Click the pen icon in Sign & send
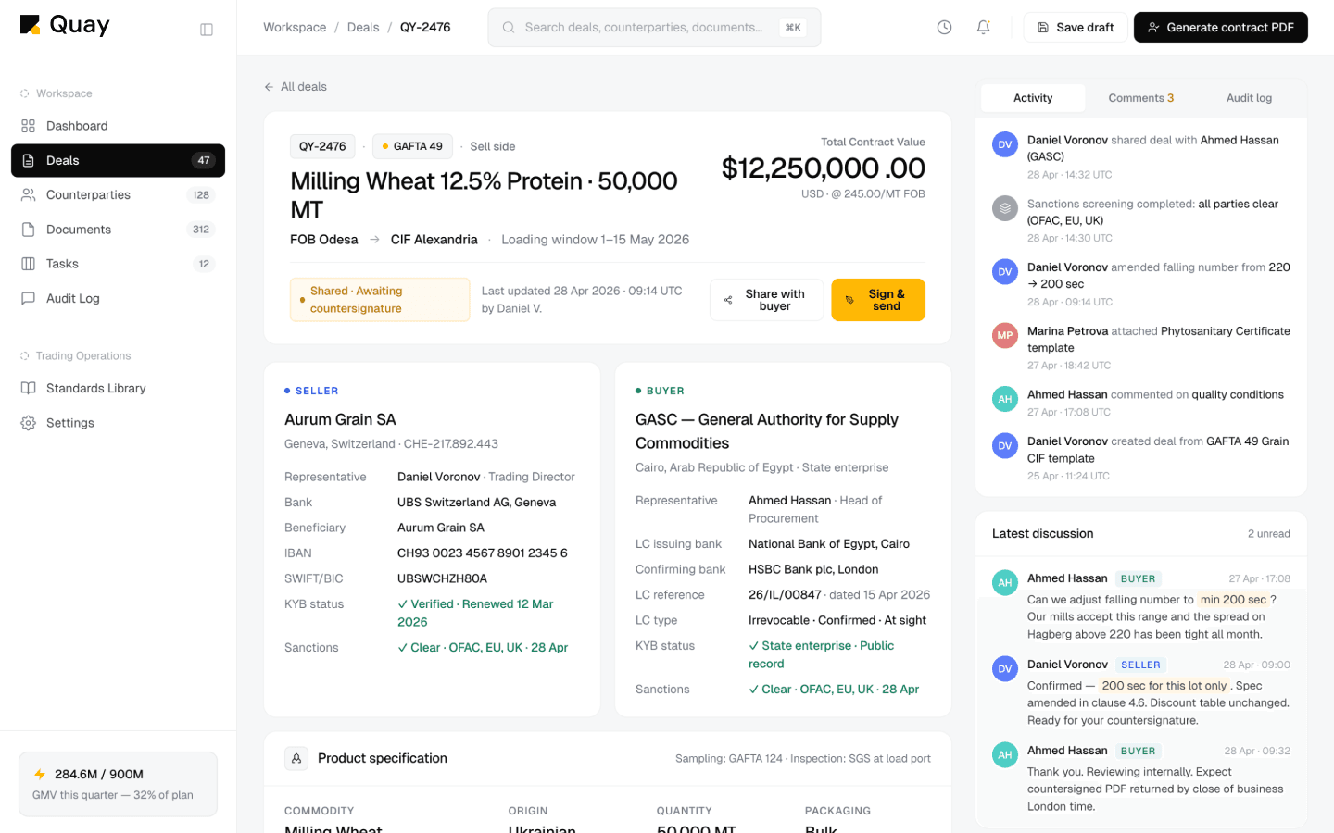The width and height of the screenshot is (1334, 833). (849, 300)
